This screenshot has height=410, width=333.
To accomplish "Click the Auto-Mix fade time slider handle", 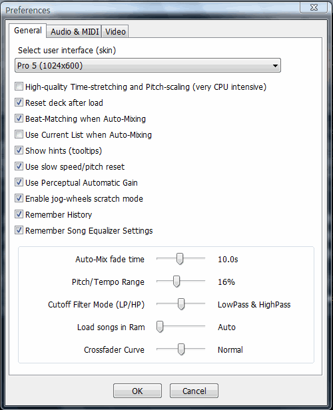I will (x=180, y=259).
